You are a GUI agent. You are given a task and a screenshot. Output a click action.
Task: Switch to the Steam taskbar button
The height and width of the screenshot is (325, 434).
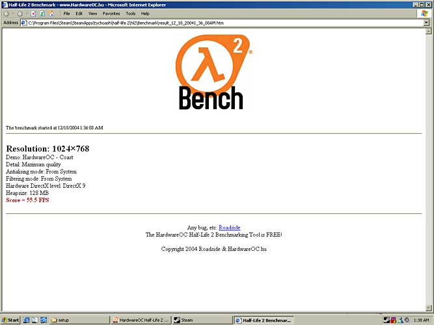coord(202,320)
